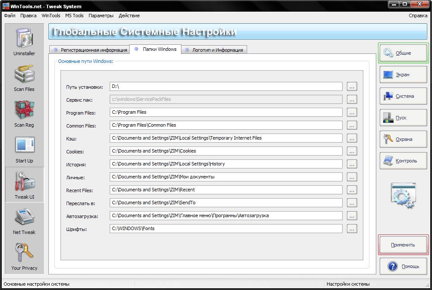Open the Экран settings section
The height and width of the screenshot is (290, 432).
403,75
